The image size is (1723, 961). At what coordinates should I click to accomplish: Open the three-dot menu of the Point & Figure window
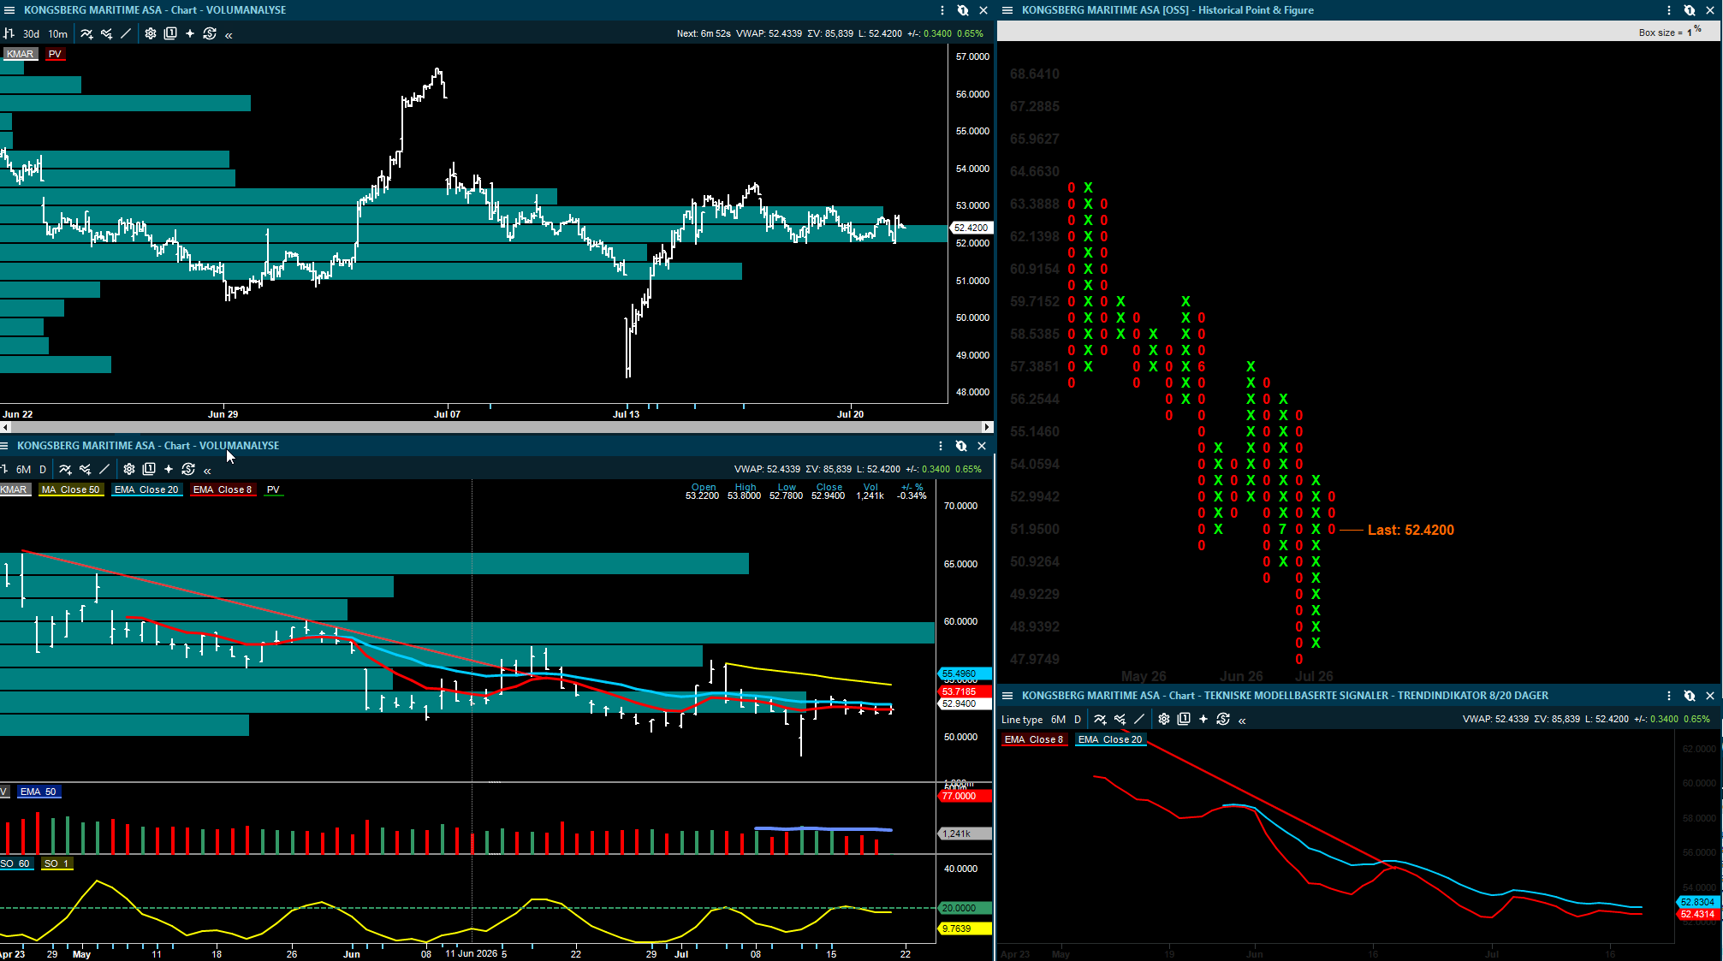(x=1669, y=10)
